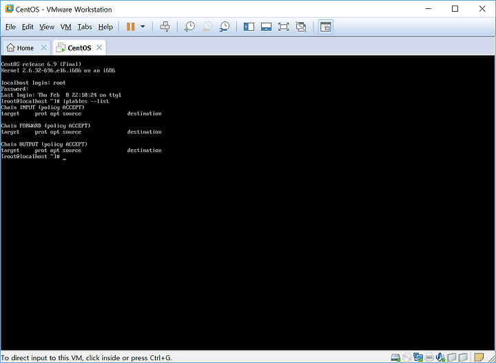Toggle the console view button
Viewport: 496px width, 363px height.
coord(325,27)
